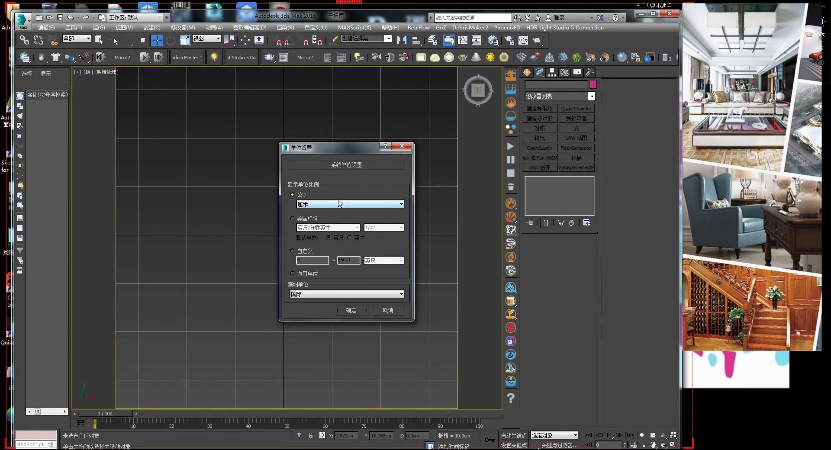Open the MAXScript(X) menu
Viewport: 831px width, 450px height.
point(354,27)
